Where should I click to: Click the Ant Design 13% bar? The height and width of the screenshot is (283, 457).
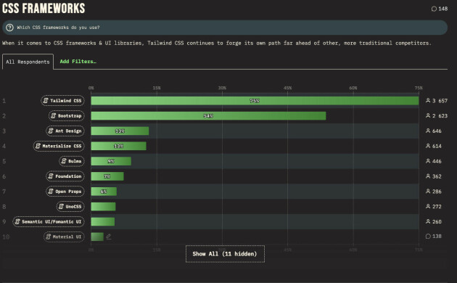coord(120,131)
